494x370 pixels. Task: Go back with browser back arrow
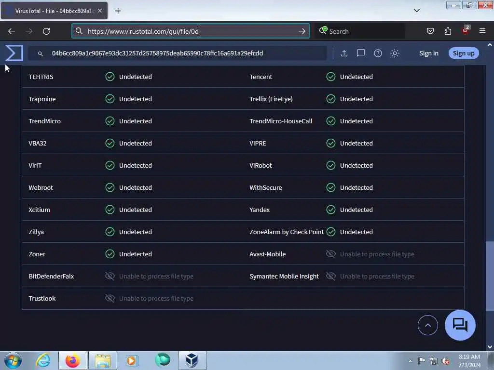click(x=12, y=31)
